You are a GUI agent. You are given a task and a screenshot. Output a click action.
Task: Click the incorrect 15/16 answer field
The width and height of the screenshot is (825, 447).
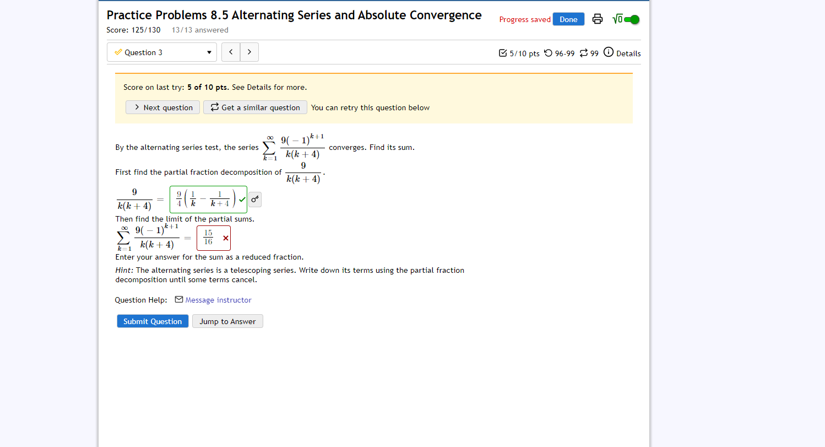click(x=213, y=238)
